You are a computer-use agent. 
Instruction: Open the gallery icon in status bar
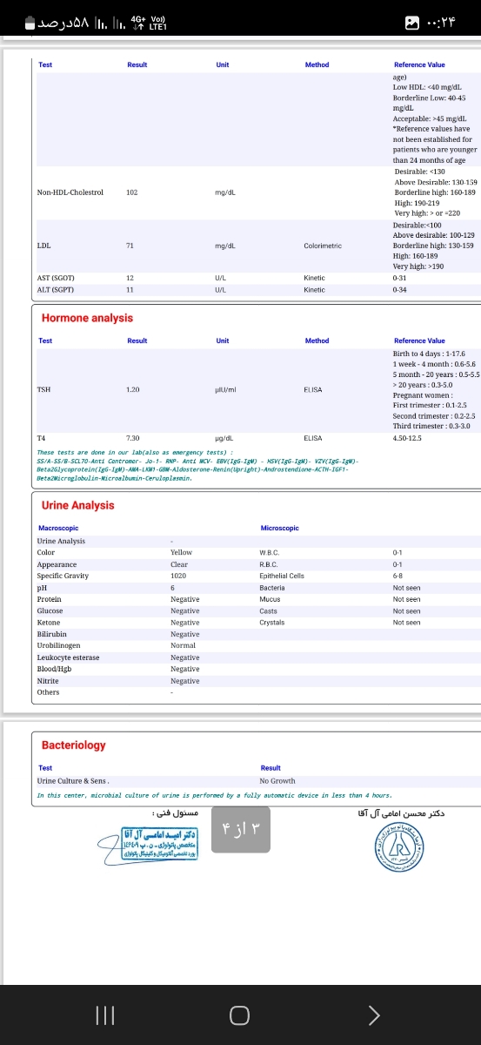(414, 23)
